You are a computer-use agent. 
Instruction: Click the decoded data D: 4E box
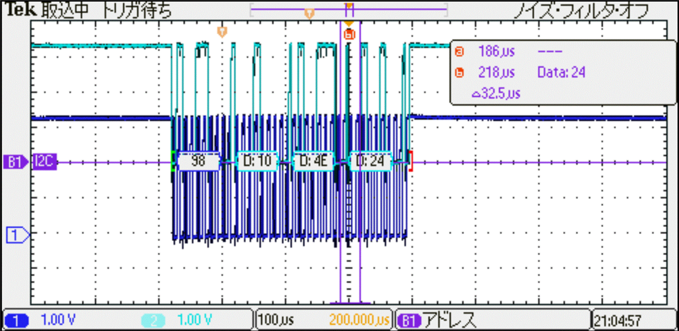313,162
